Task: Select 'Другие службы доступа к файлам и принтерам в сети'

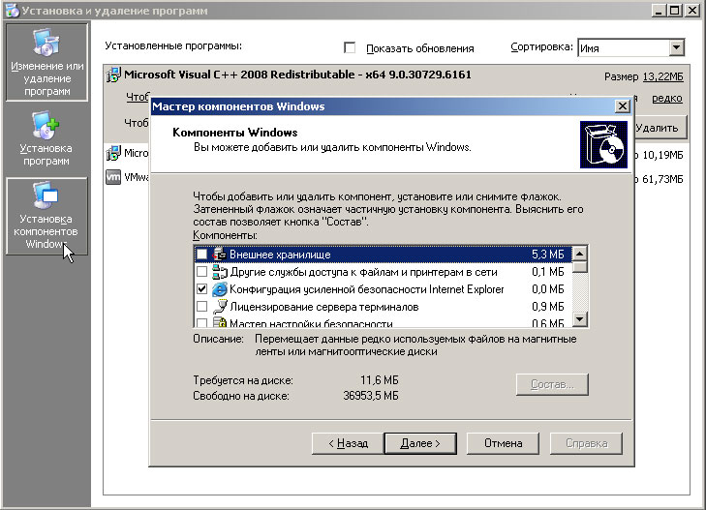Action: pos(363,272)
